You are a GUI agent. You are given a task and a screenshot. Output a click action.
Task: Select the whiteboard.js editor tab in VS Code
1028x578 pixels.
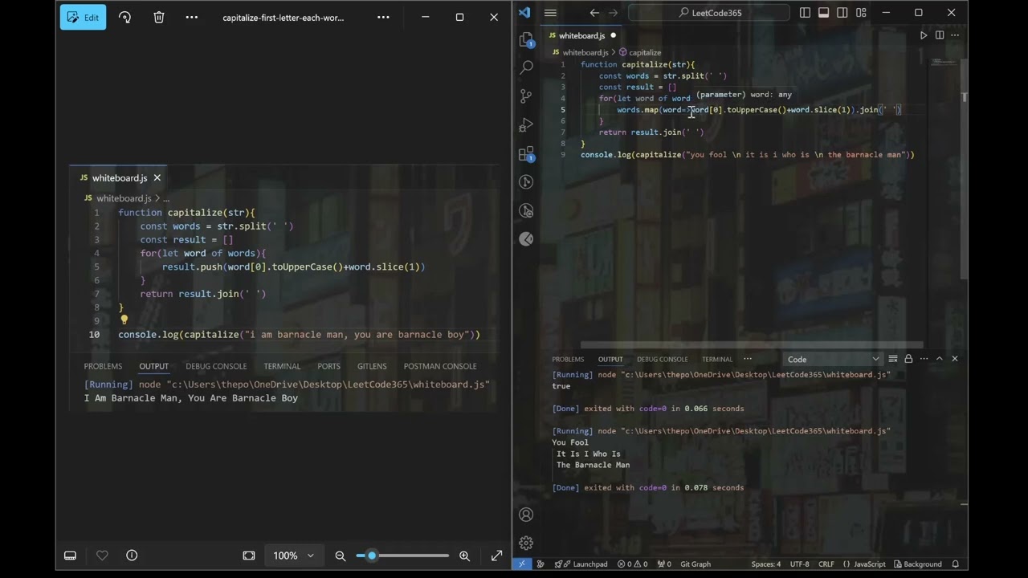583,35
